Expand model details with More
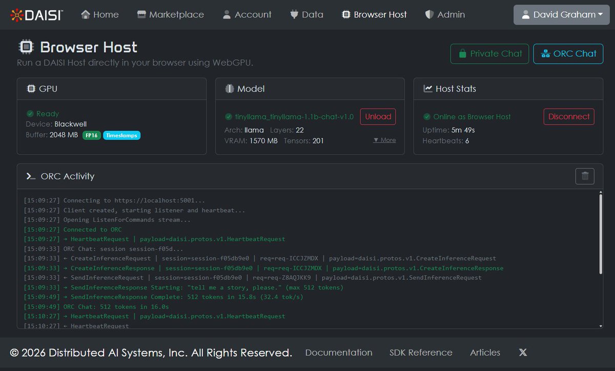This screenshot has height=371, width=615. tap(384, 140)
